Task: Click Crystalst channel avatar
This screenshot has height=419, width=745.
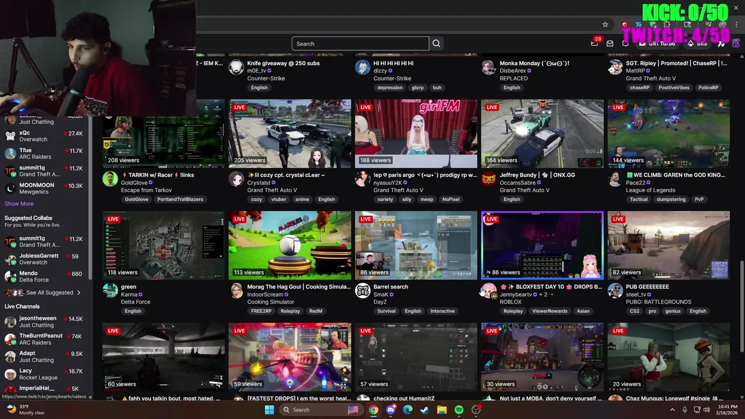Action: point(236,179)
